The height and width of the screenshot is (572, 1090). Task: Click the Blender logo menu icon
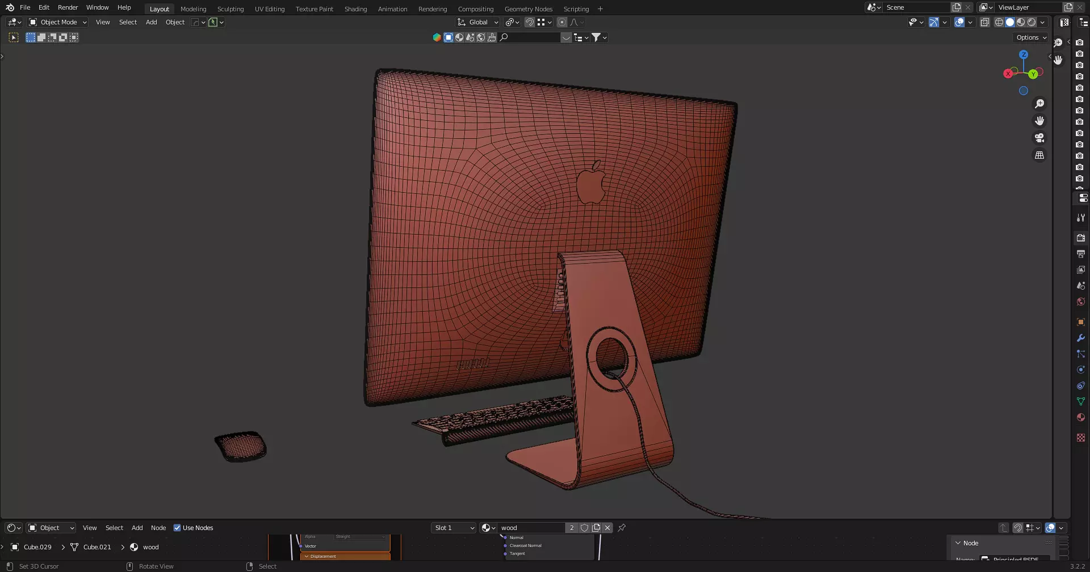[x=10, y=7]
